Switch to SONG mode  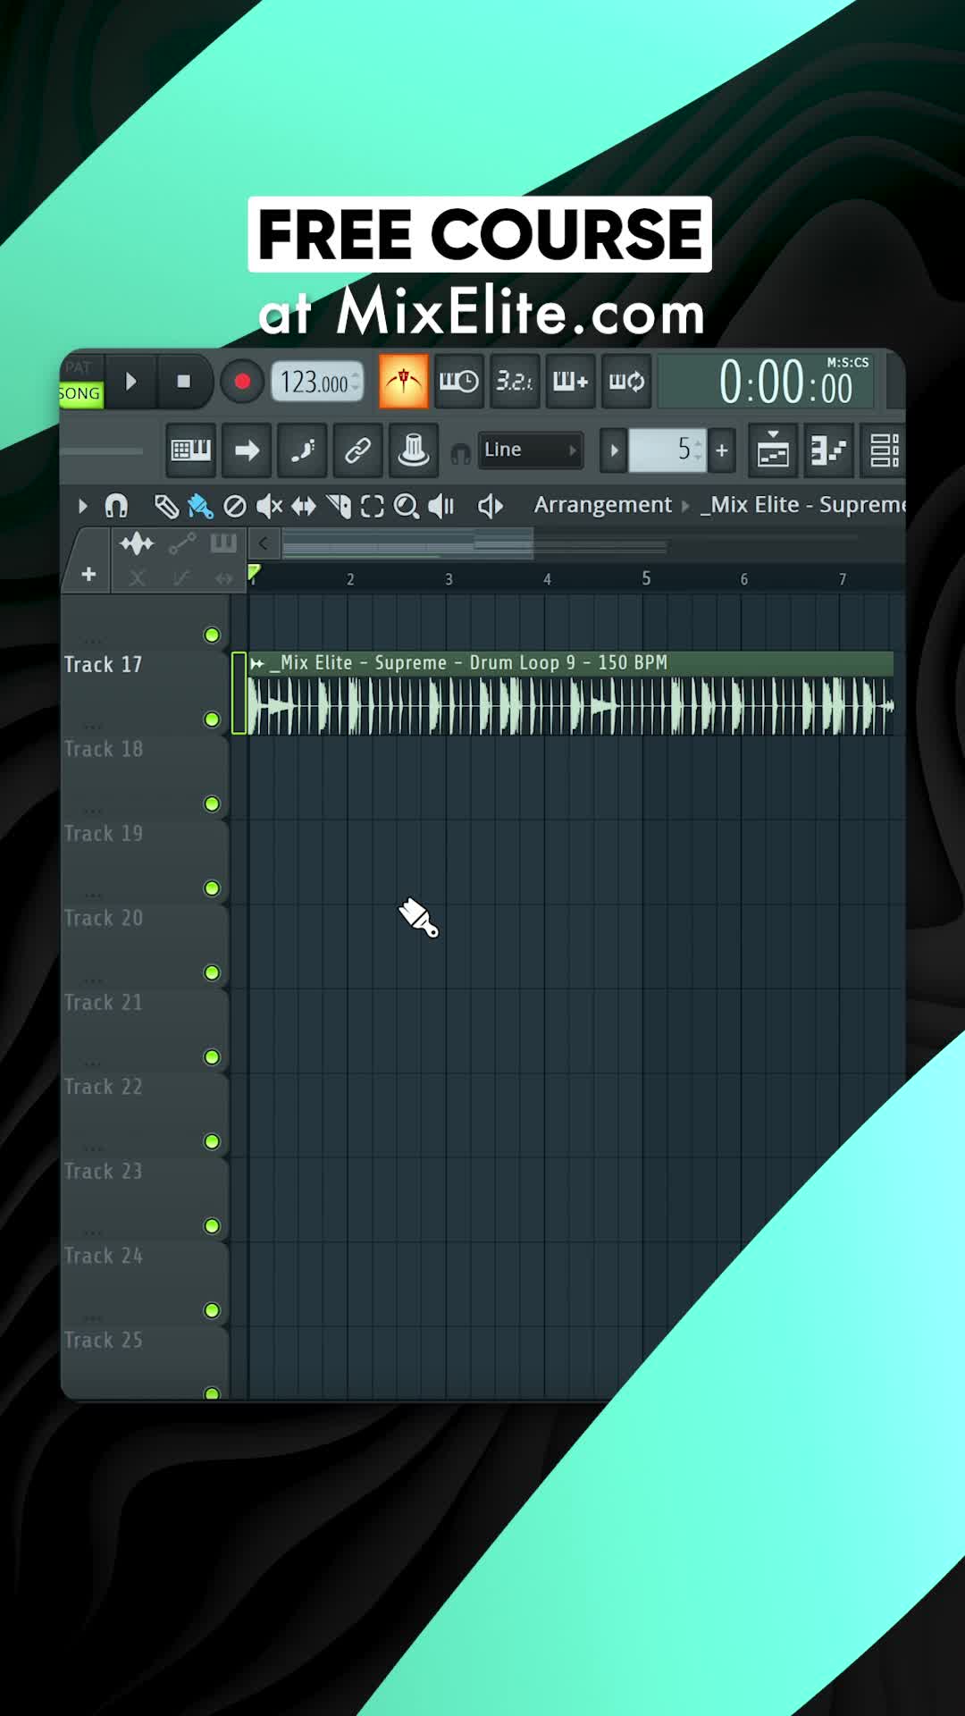tap(80, 394)
